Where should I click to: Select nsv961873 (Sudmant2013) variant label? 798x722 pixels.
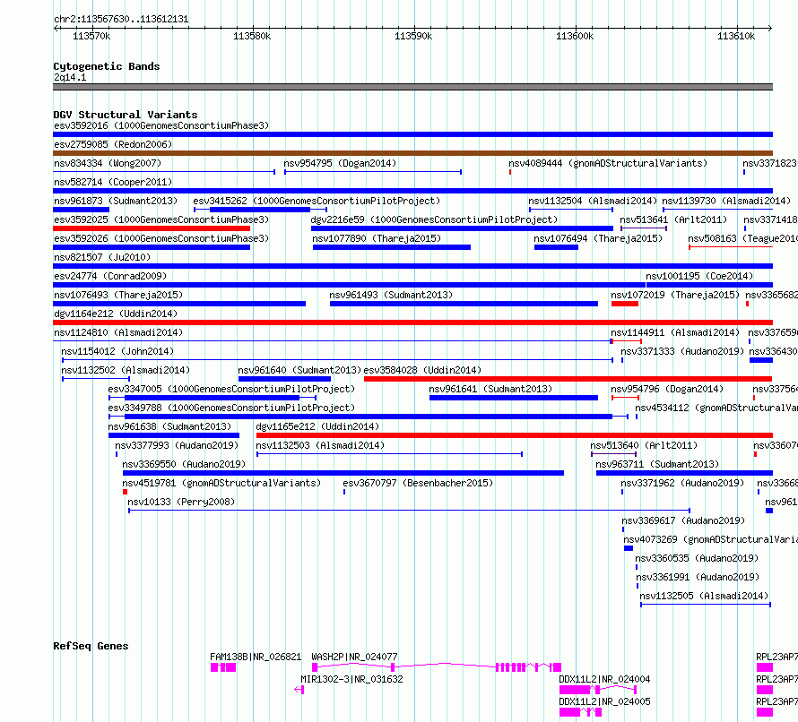[116, 201]
